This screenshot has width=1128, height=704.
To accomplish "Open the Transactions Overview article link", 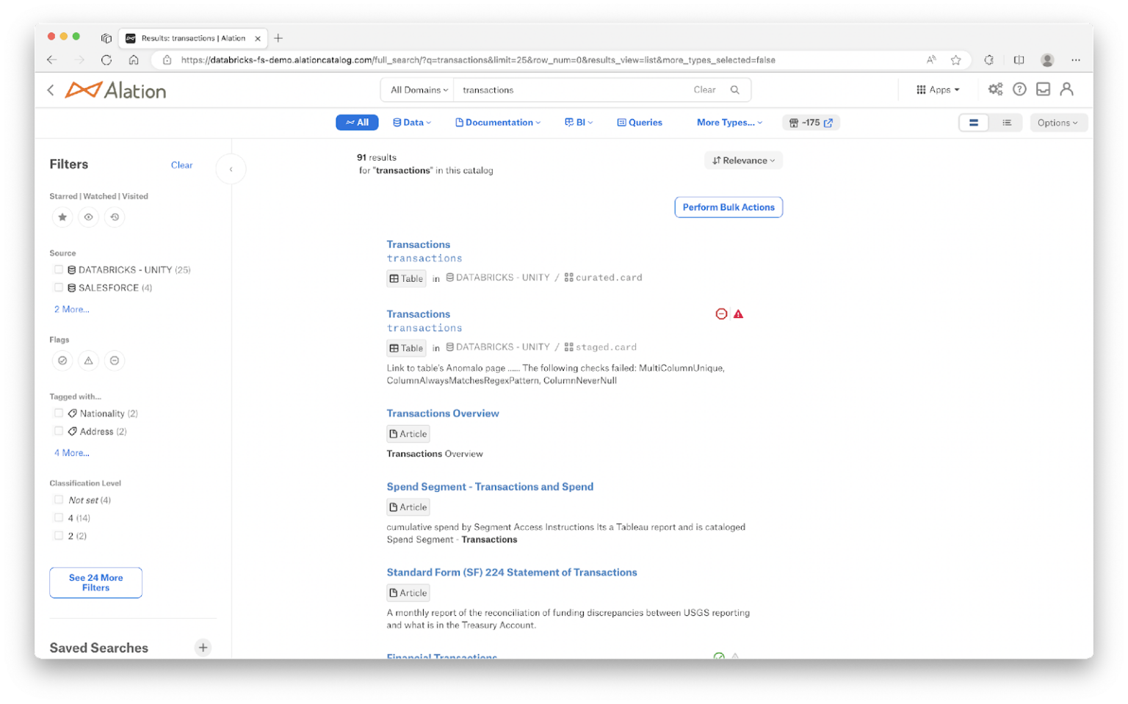I will point(443,413).
